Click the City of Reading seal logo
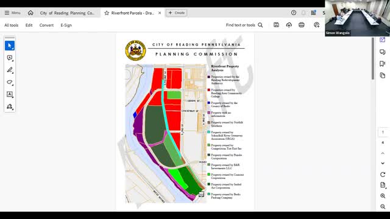The height and width of the screenshot is (219, 390). (x=135, y=50)
